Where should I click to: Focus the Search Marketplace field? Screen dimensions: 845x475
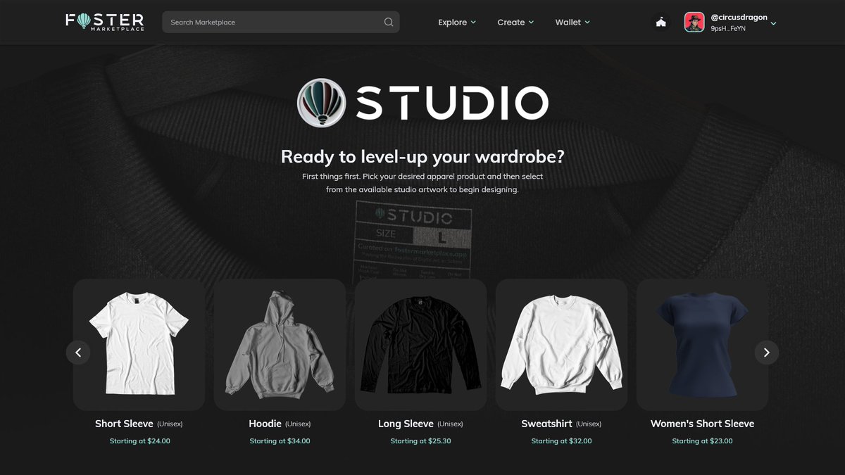(281, 22)
